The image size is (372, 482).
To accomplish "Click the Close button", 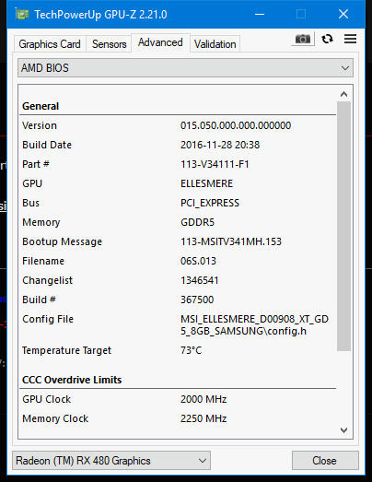I will pos(325,461).
